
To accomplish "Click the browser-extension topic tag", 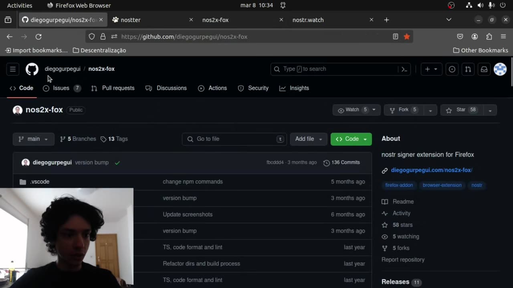I will [x=442, y=185].
